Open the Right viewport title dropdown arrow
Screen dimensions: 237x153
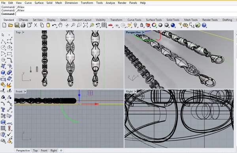(135, 92)
